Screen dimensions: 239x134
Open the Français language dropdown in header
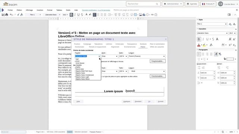coord(208,4)
